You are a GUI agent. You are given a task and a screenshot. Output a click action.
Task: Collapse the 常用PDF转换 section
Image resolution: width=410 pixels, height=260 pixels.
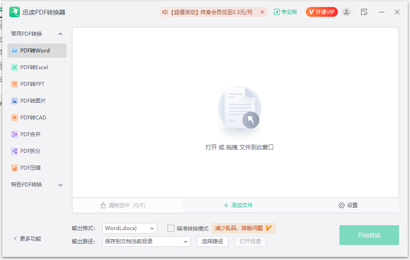(x=60, y=34)
